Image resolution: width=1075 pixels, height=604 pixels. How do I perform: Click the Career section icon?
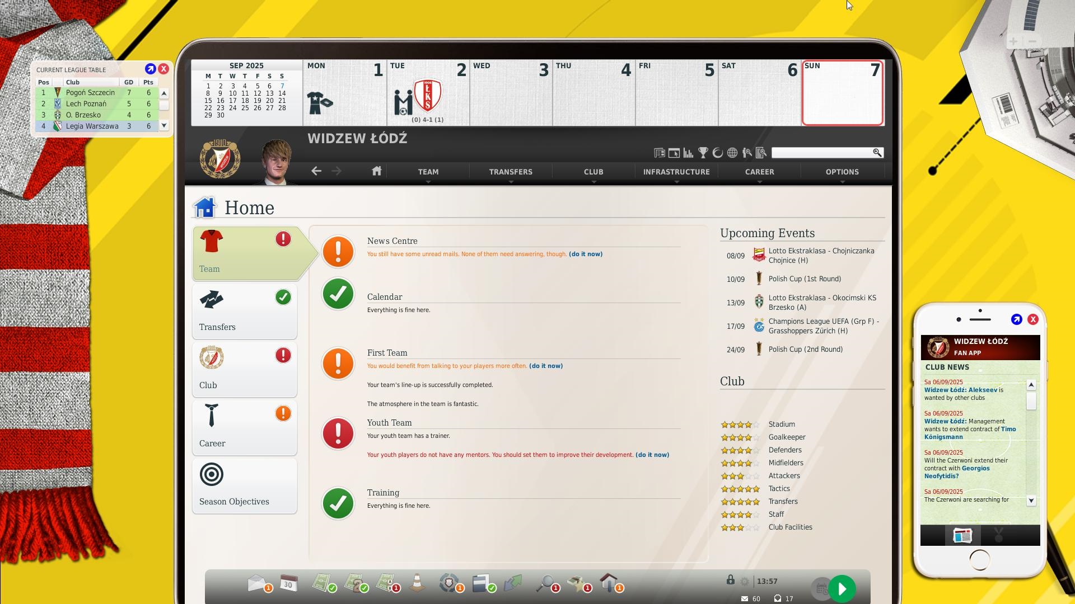tap(211, 414)
